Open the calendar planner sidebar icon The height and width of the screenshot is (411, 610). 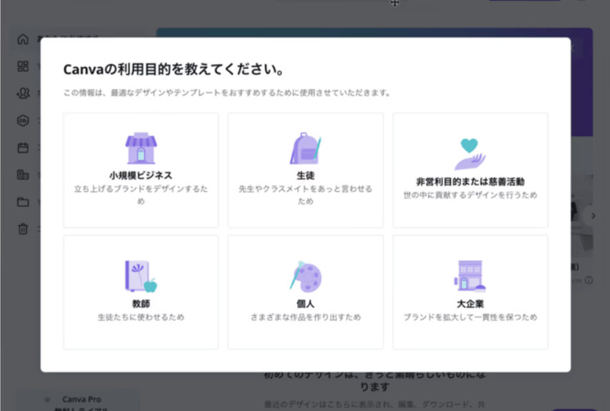[x=23, y=148]
